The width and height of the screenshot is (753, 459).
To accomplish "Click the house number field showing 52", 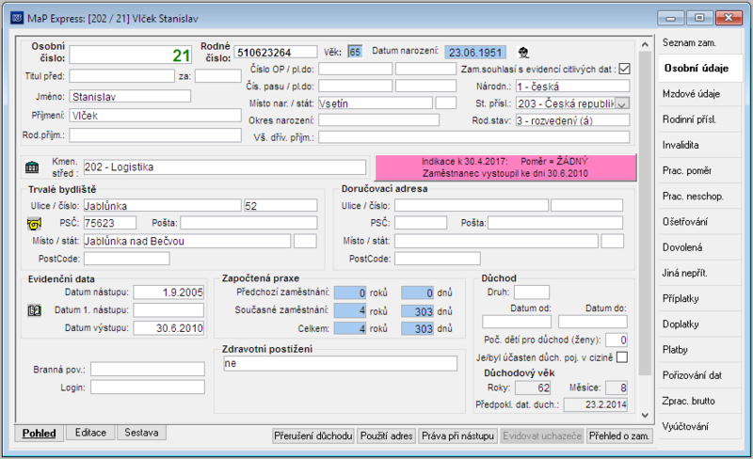I will 280,205.
